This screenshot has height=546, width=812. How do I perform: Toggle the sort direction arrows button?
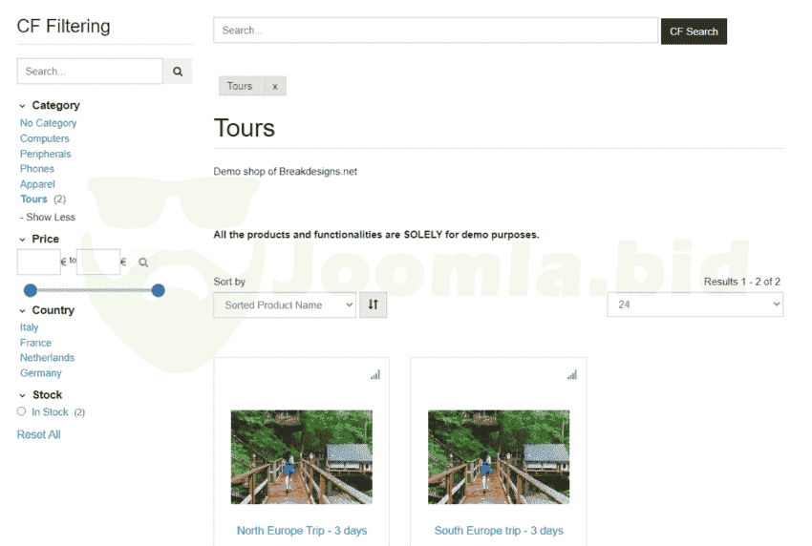tap(373, 305)
